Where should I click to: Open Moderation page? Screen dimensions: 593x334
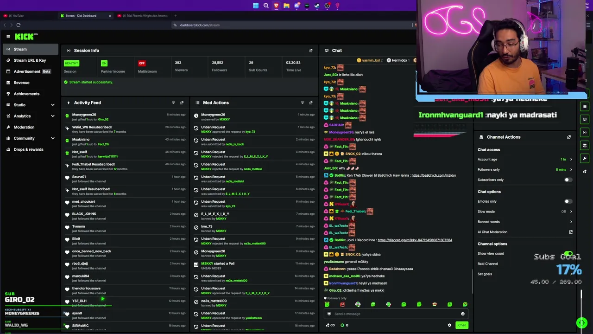click(x=30, y=127)
